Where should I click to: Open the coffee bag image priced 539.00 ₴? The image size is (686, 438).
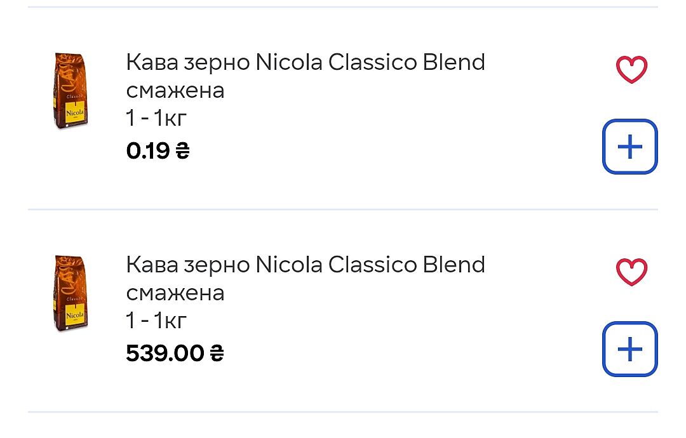69,293
